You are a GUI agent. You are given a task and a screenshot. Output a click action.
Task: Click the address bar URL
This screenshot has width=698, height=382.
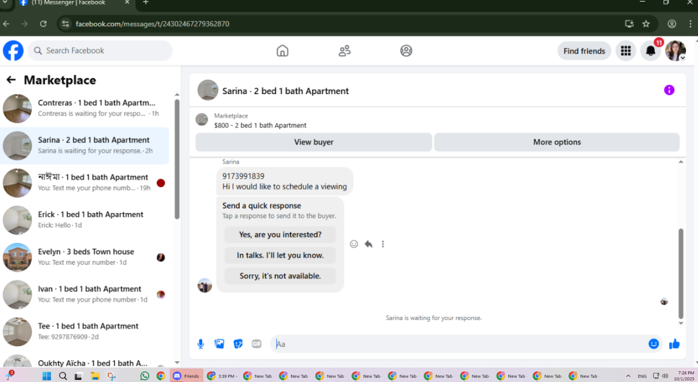pos(153,24)
